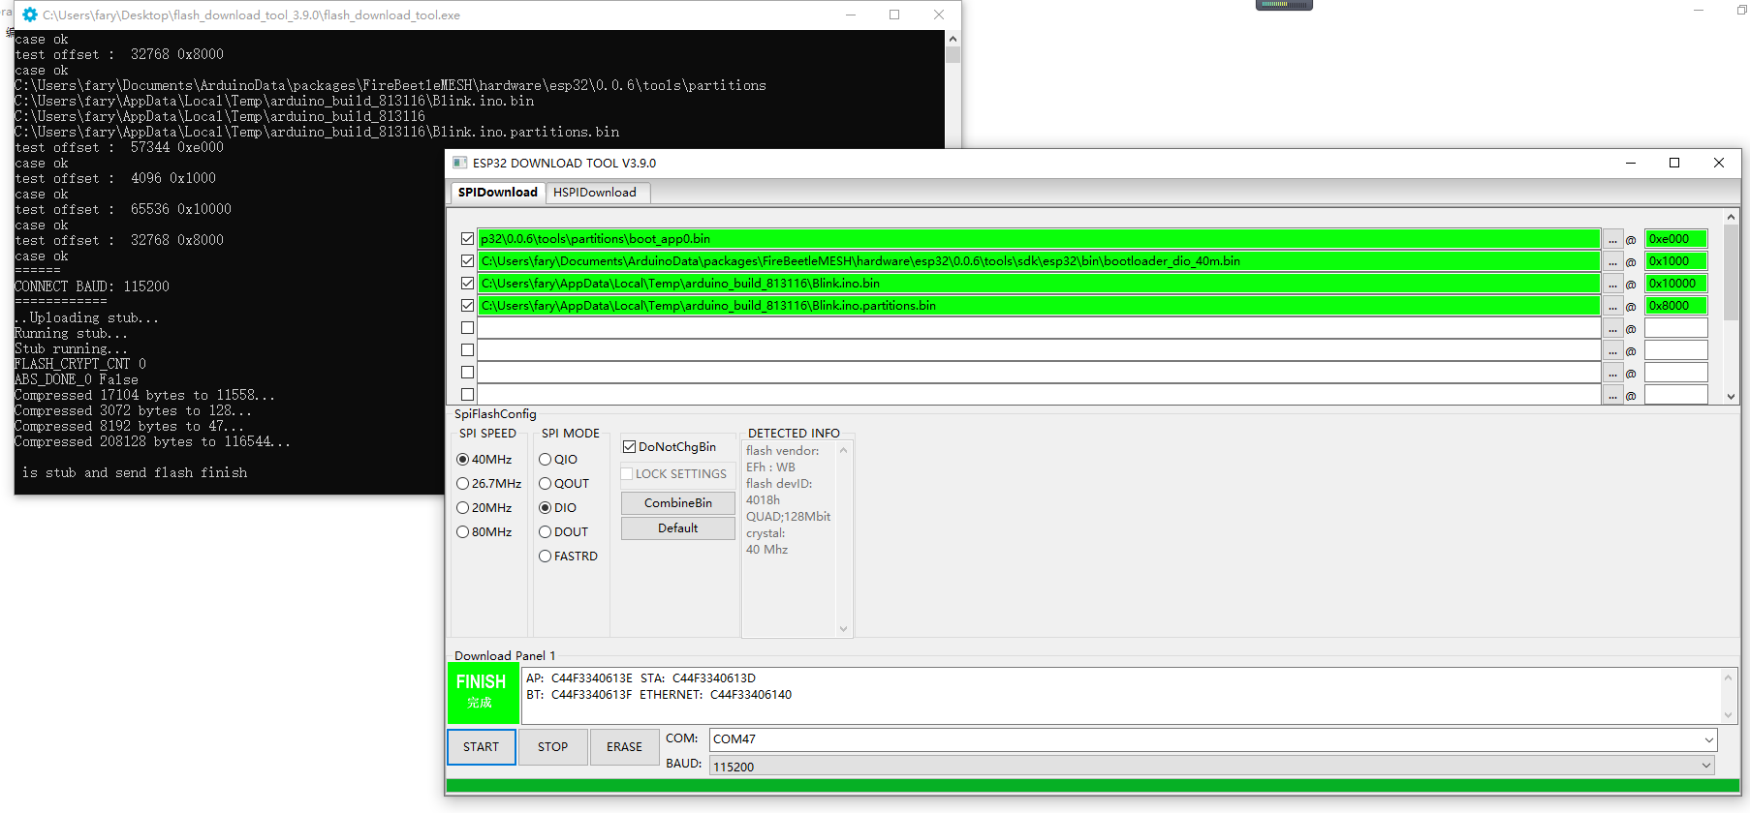The image size is (1750, 813).
Task: Click the file list scrollbar down arrow
Action: 1731,396
